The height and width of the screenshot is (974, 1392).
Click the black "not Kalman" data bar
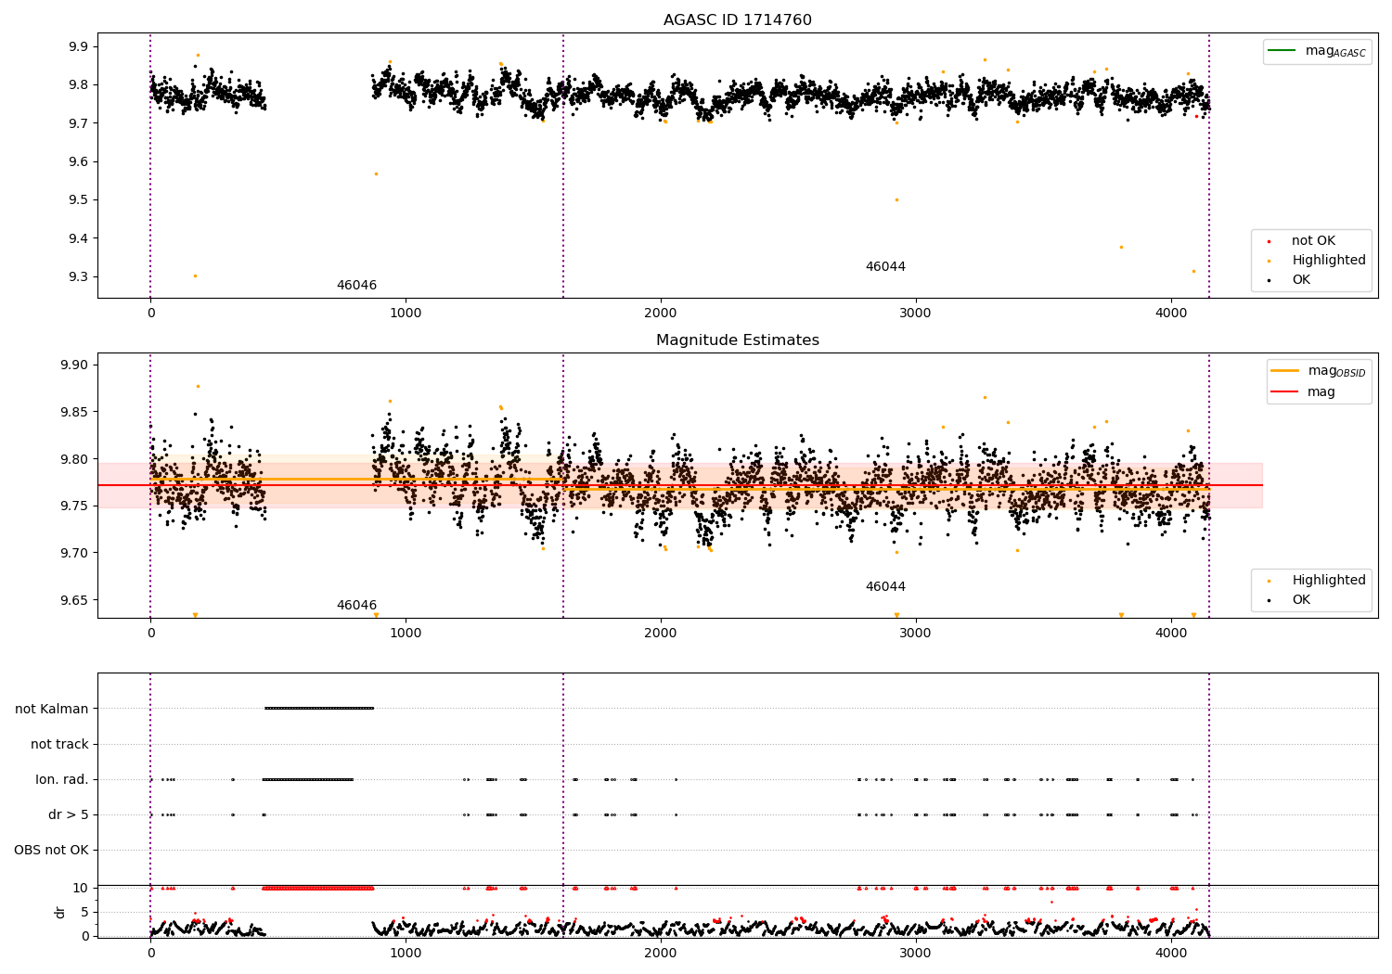pos(319,708)
